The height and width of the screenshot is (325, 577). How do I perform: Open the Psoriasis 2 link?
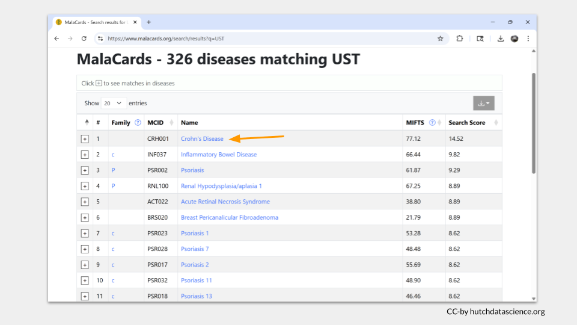195,265
